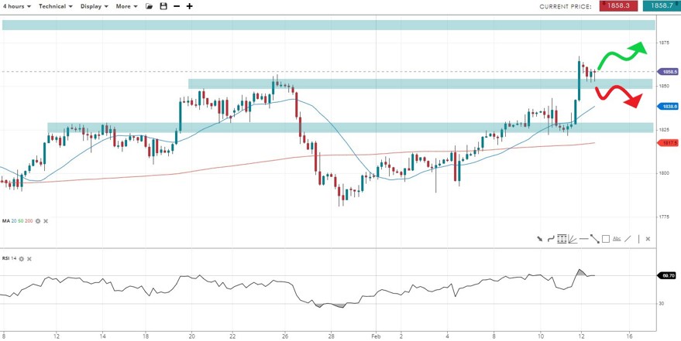Select the curved line drawing tool
The image size is (681, 341).
coord(551,239)
